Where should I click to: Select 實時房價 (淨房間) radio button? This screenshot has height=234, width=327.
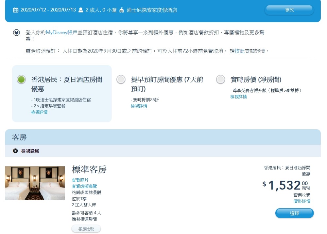click(221, 80)
